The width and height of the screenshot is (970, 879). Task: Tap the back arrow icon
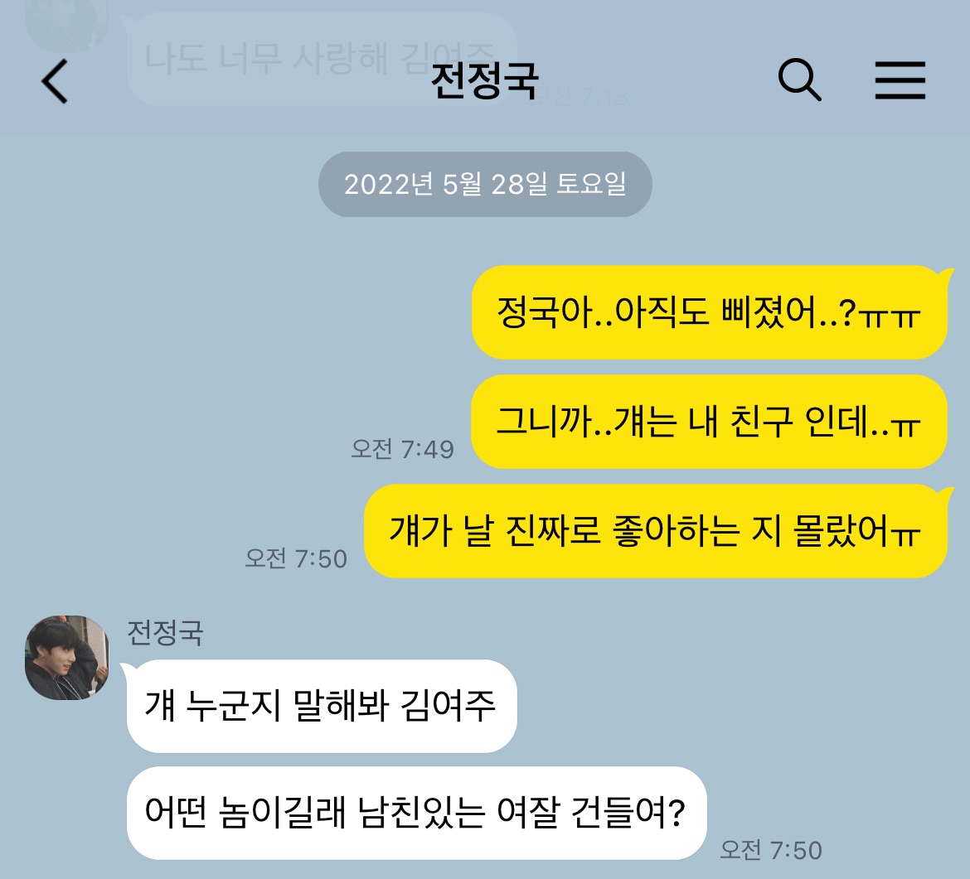tap(55, 80)
